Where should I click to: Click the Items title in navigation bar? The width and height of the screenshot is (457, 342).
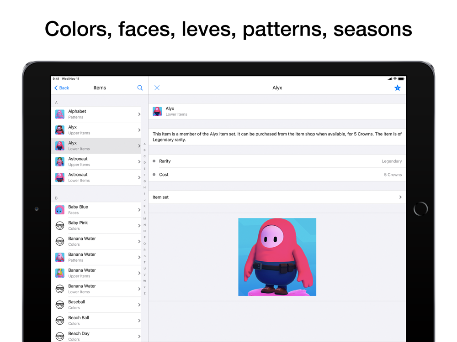100,88
